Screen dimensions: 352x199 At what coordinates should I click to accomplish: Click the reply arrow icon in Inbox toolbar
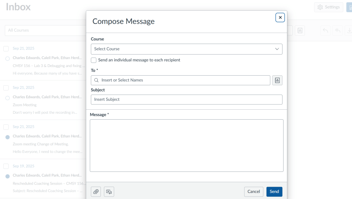(325, 31)
